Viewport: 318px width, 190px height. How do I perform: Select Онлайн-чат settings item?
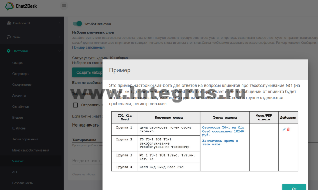(21, 106)
